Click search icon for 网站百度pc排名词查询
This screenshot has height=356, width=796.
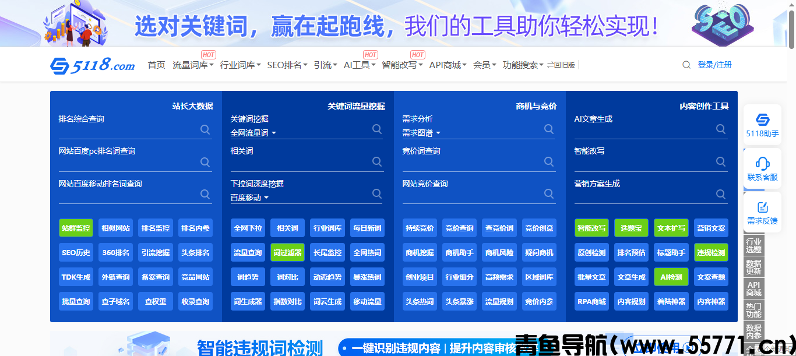coord(205,161)
